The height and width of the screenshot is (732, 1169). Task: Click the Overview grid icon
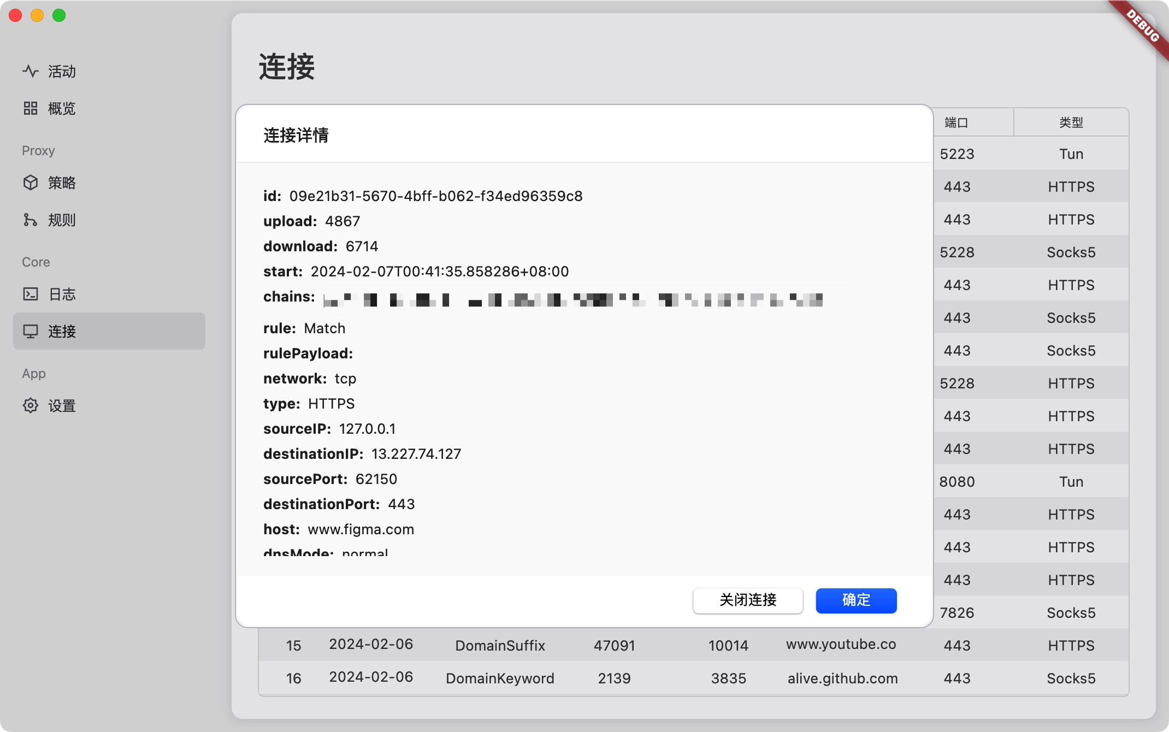31,108
